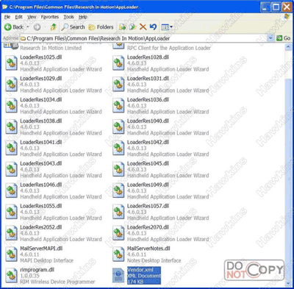Click the red Delete icon
The height and width of the screenshot is (289, 294).
[x=143, y=27]
